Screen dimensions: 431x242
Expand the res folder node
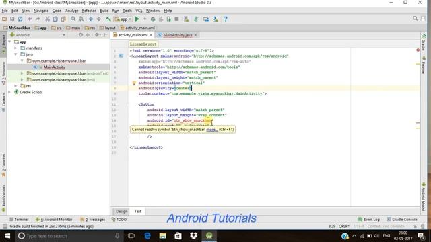pyautogui.click(x=16, y=86)
